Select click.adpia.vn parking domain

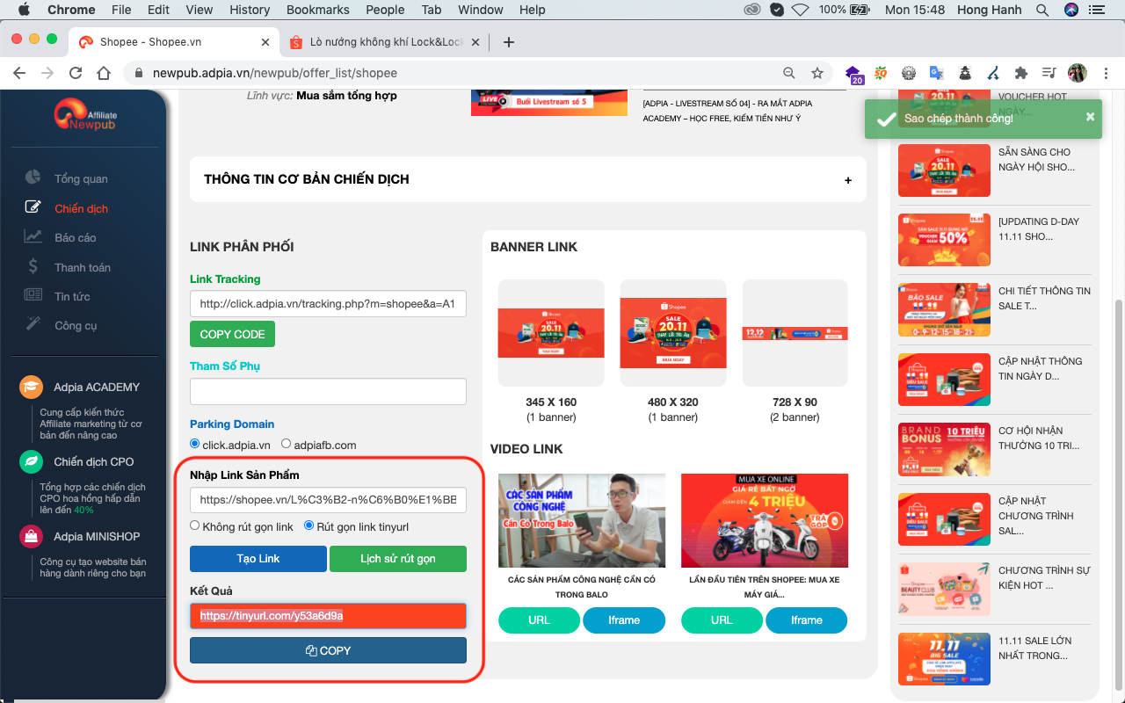pyautogui.click(x=195, y=444)
